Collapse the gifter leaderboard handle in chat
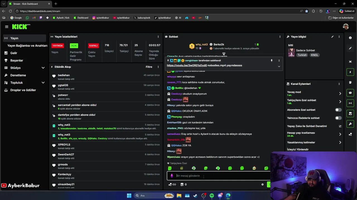Image resolution: width=357 pixels, height=200 pixels. point(224,54)
